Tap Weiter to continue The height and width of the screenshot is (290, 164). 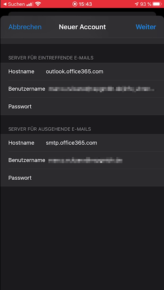(146, 27)
